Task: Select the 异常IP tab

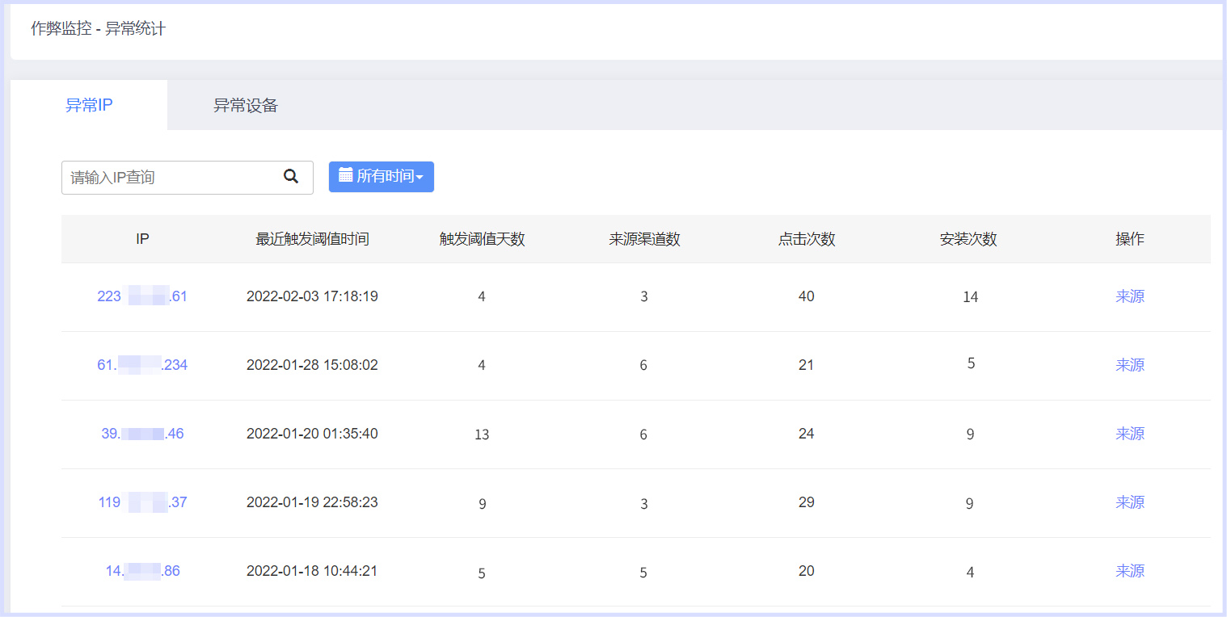Action: click(89, 105)
